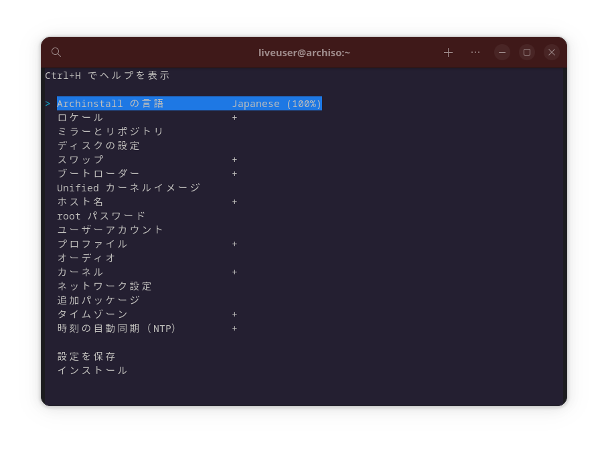
Task: Click the plus marker beside ホスト名
Action: [234, 202]
